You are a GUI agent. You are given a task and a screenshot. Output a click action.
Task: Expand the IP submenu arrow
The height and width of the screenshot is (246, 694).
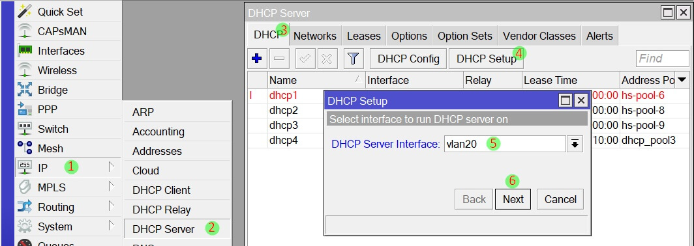click(112, 167)
